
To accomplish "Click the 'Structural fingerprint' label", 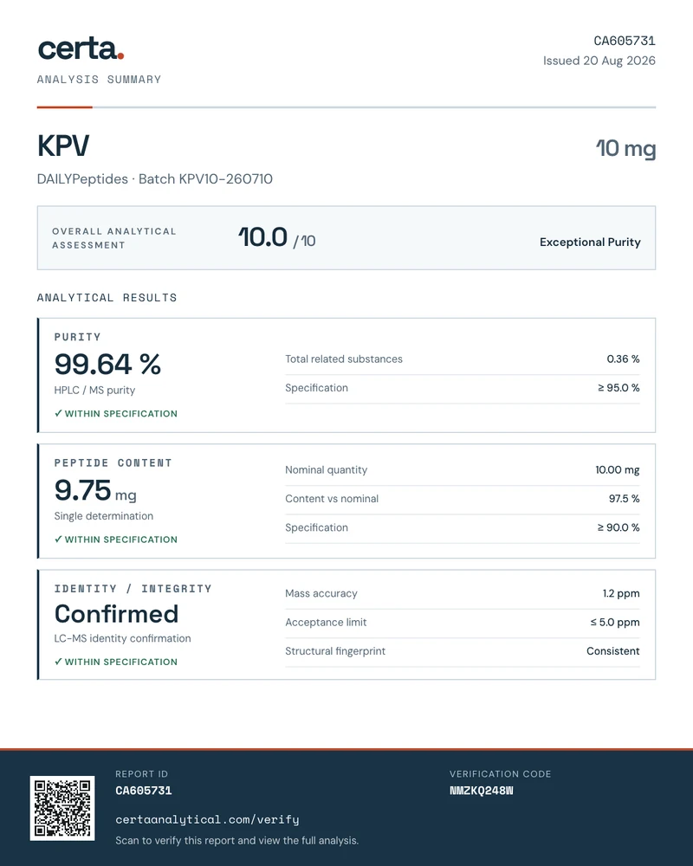I will pyautogui.click(x=335, y=651).
